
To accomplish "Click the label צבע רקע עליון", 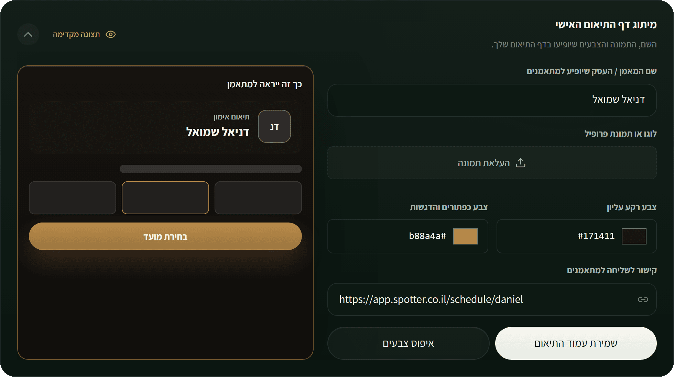I will [632, 207].
